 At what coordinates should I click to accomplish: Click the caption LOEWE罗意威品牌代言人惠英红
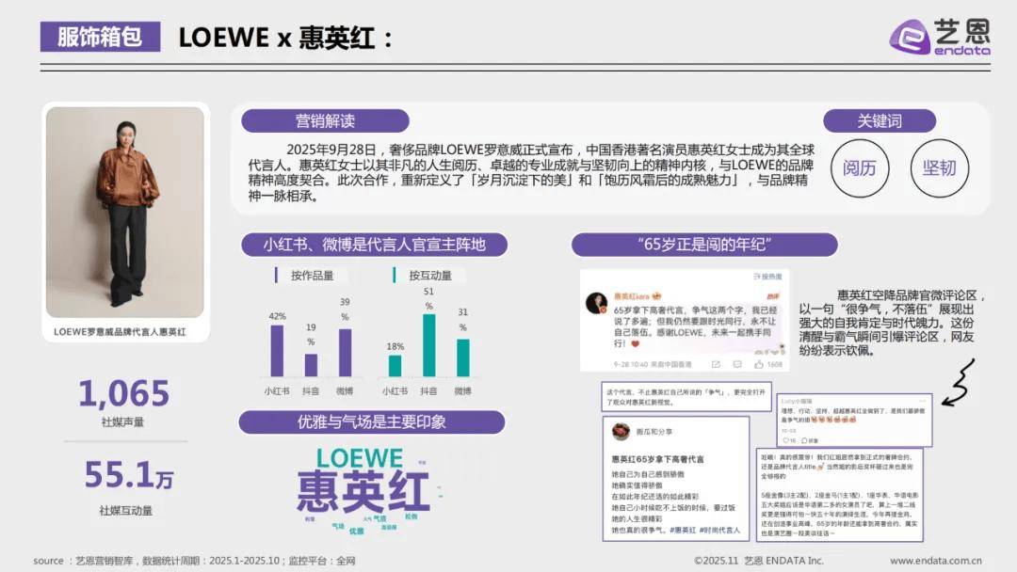click(120, 332)
